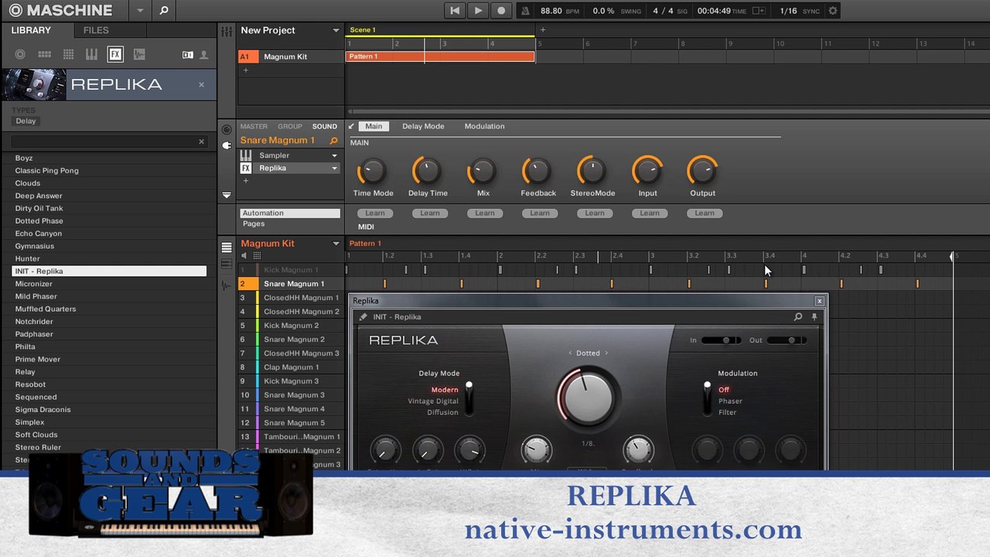This screenshot has height=557, width=990.
Task: Expand the New Project dropdown
Action: click(x=336, y=30)
